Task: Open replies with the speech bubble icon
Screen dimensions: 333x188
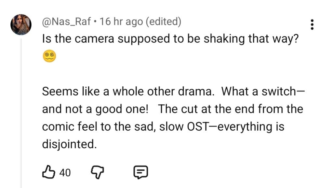Action: (x=141, y=172)
